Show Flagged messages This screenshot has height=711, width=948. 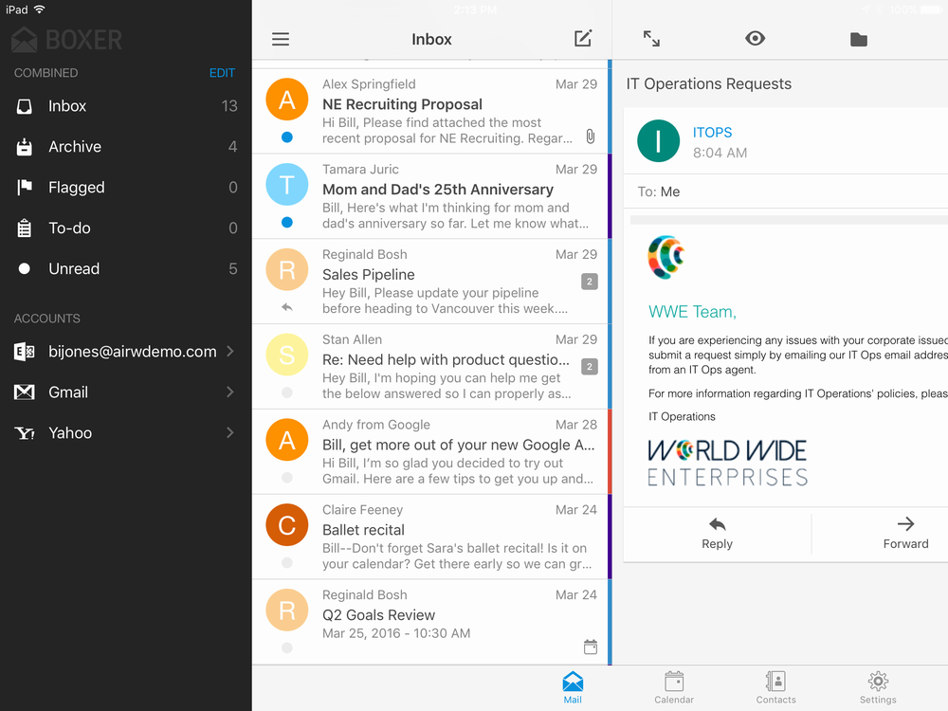(126, 188)
